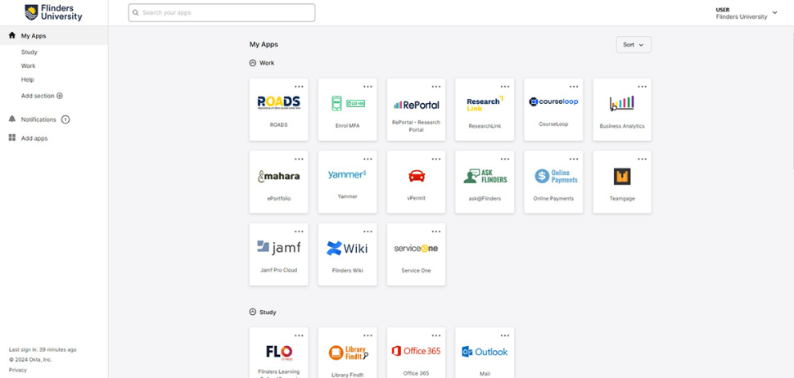
Task: Open the Service One tile options menu
Action: pyautogui.click(x=436, y=232)
